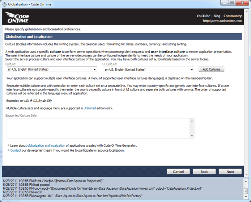
Task: Minimize the Globalization window
Action: 225,3
